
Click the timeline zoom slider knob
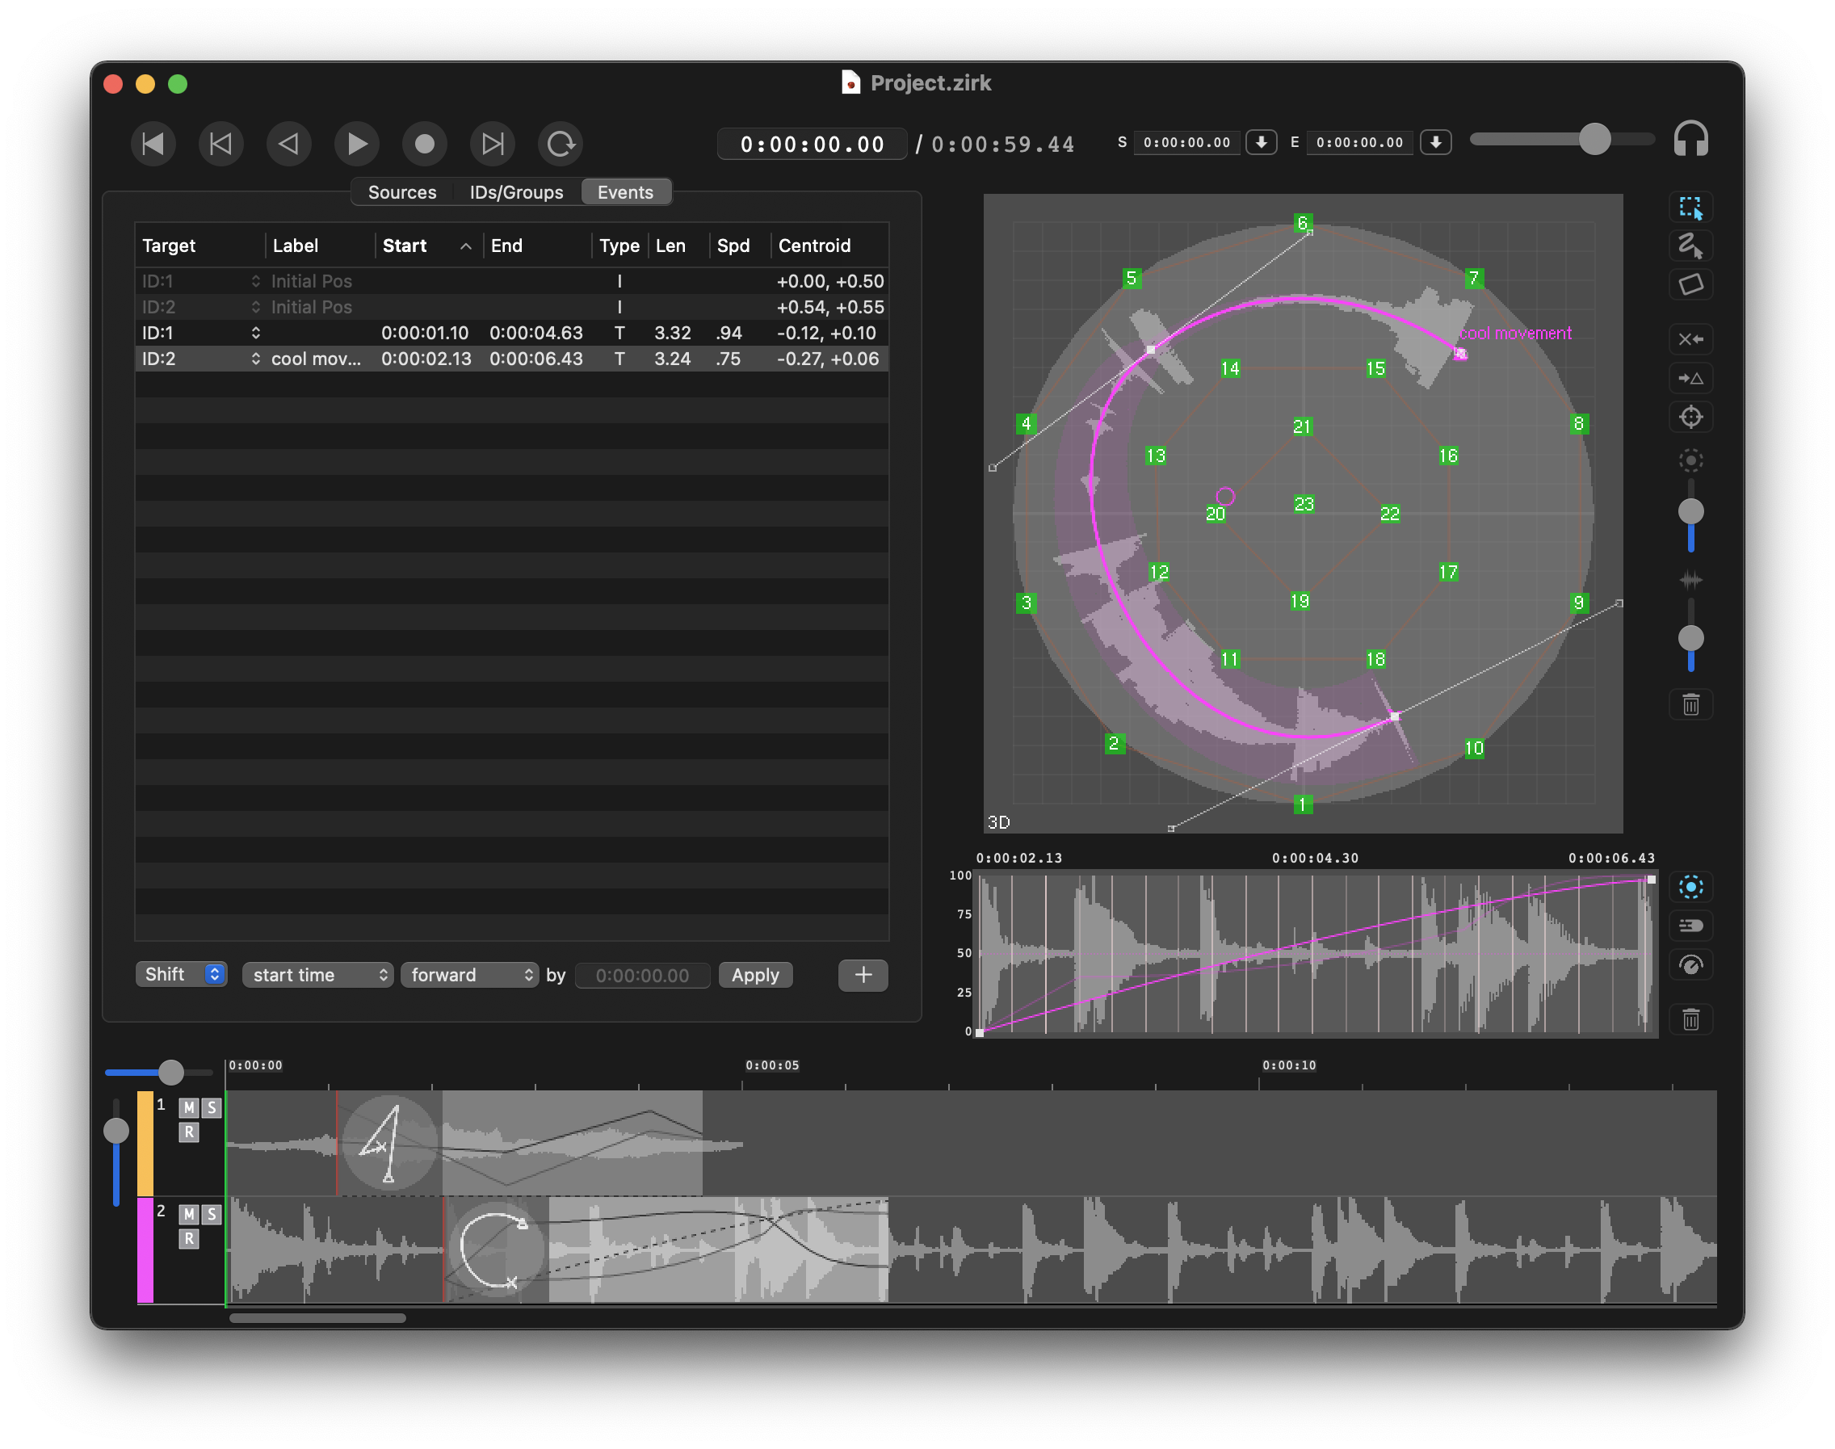[171, 1073]
